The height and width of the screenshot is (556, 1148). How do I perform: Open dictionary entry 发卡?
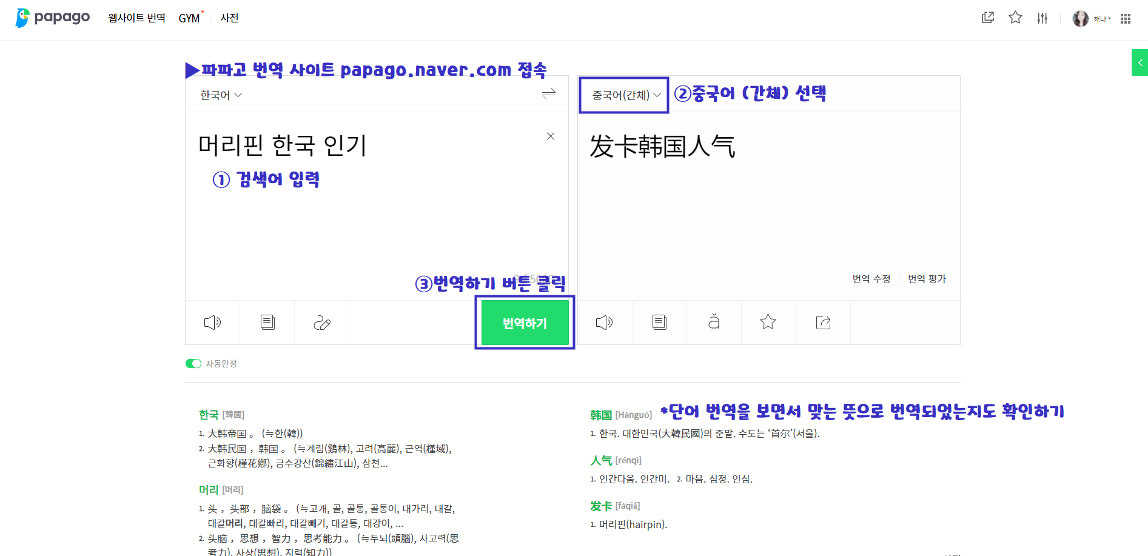point(601,506)
